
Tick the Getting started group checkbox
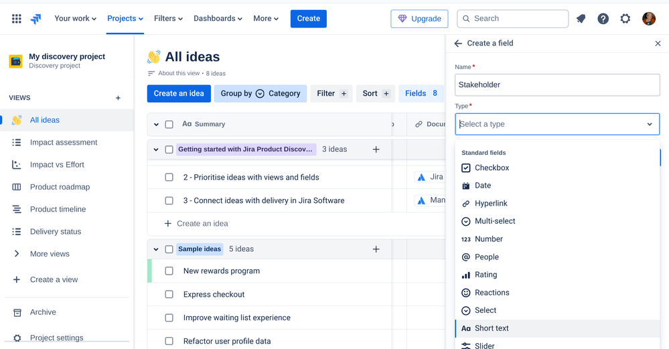coord(169,149)
